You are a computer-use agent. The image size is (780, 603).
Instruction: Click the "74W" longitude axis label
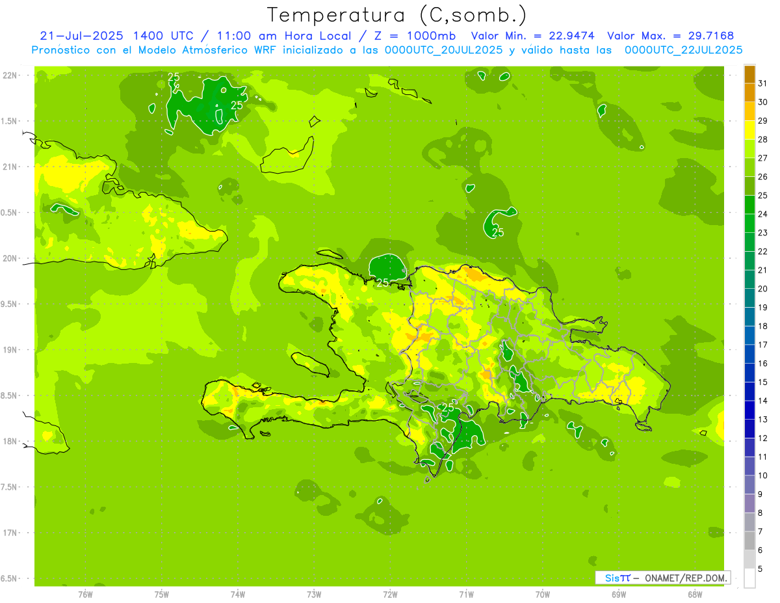238,595
